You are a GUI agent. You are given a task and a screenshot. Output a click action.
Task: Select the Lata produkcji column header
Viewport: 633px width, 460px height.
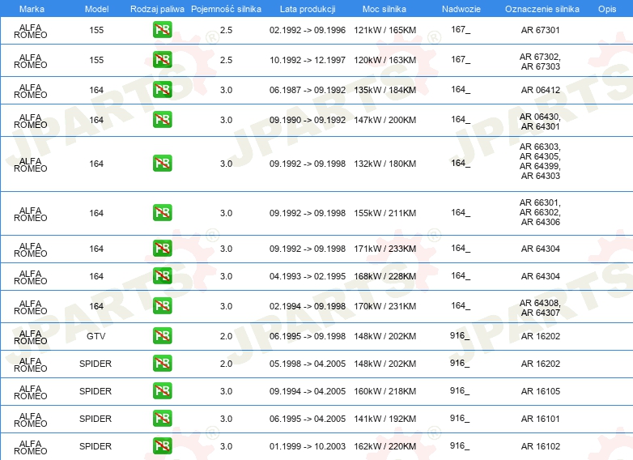click(308, 9)
